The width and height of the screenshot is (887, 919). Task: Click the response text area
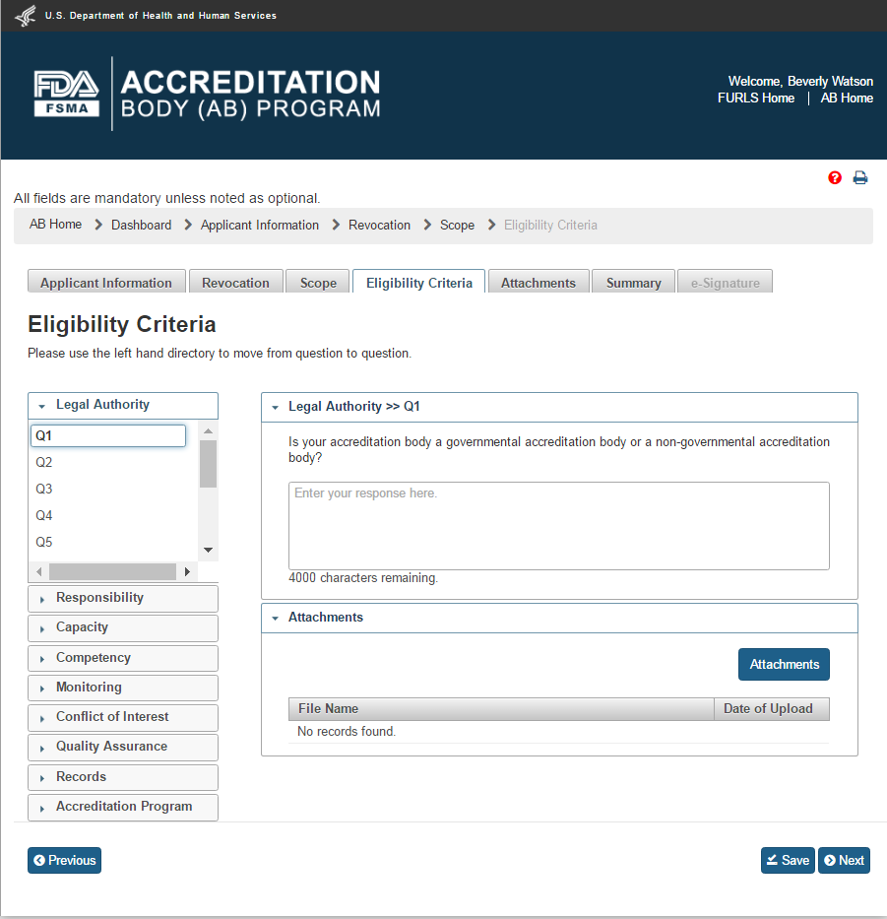pyautogui.click(x=558, y=526)
